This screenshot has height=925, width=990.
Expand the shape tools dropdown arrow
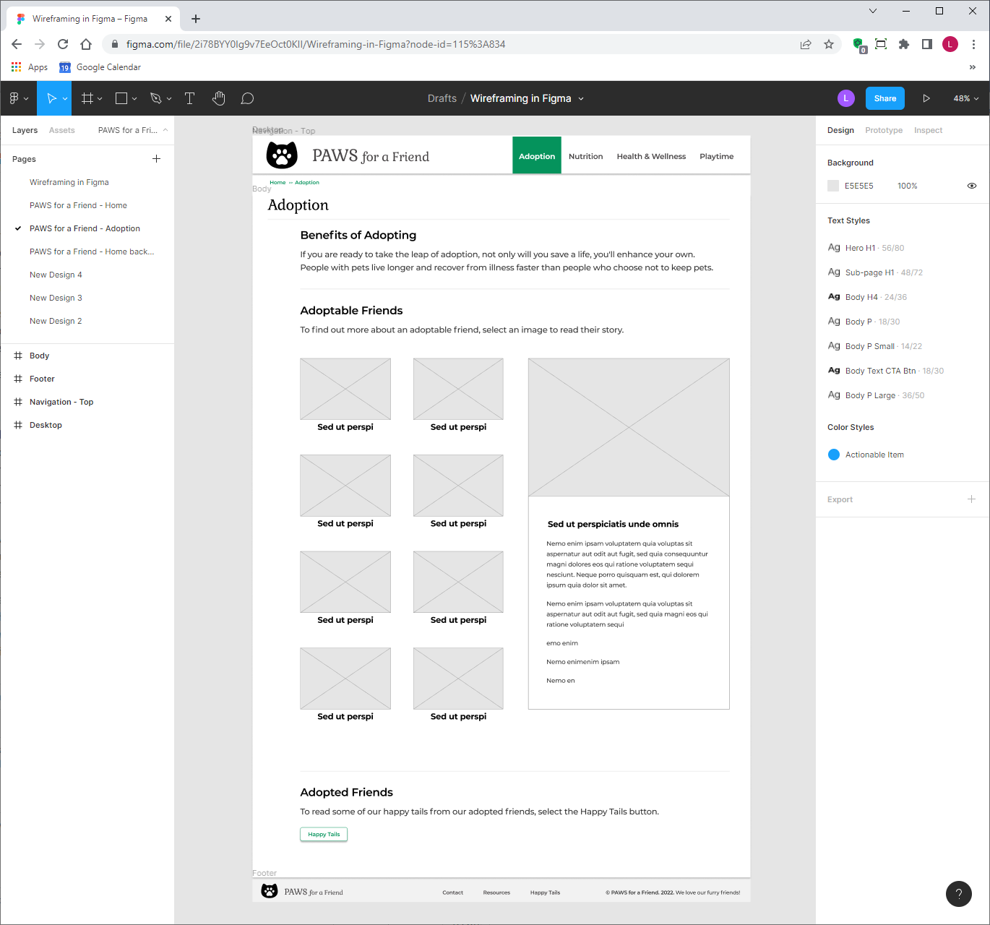click(x=133, y=98)
